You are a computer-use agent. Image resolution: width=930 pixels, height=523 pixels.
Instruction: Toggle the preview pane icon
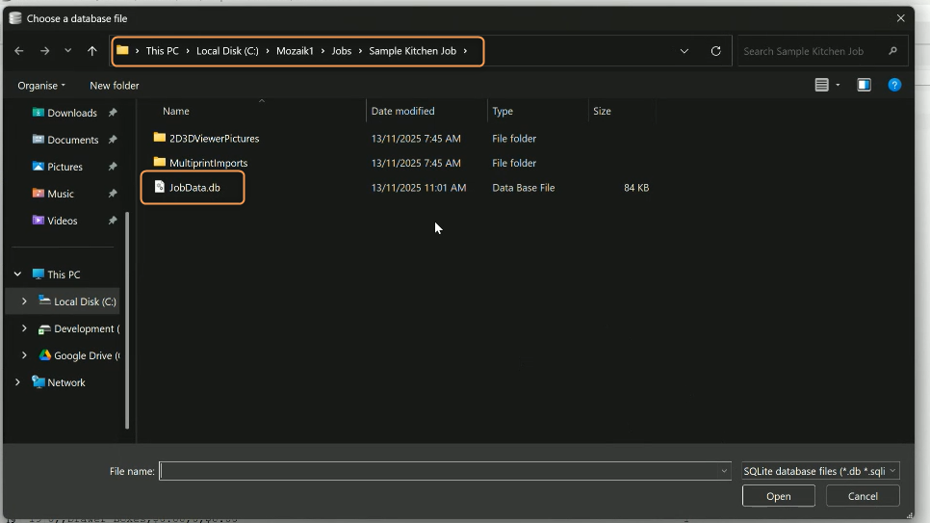coord(864,85)
